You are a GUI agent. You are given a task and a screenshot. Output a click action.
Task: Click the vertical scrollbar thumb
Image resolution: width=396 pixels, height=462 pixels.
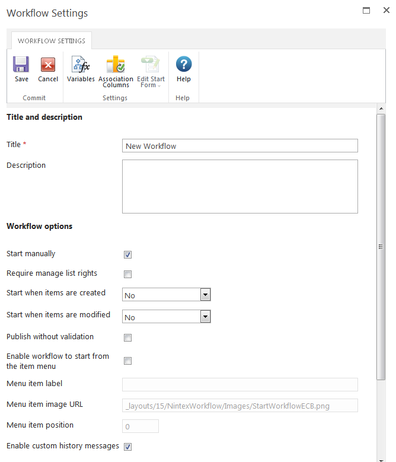pyautogui.click(x=381, y=247)
